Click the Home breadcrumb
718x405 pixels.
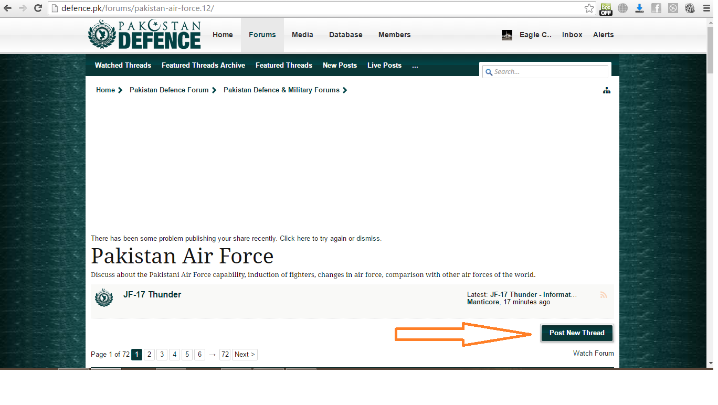tap(105, 90)
